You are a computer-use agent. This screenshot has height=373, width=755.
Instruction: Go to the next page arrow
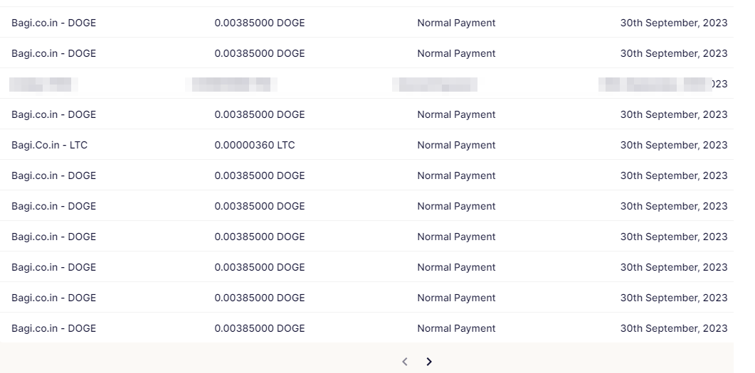click(x=429, y=362)
